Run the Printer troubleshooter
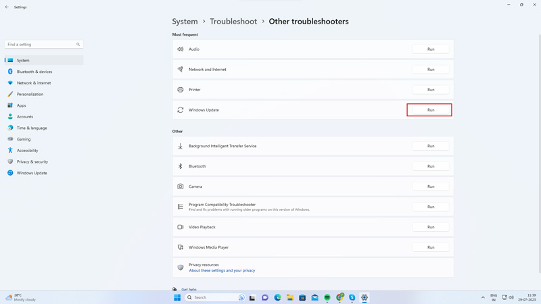 (431, 90)
